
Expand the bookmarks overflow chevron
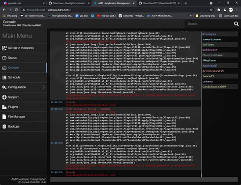191,16
